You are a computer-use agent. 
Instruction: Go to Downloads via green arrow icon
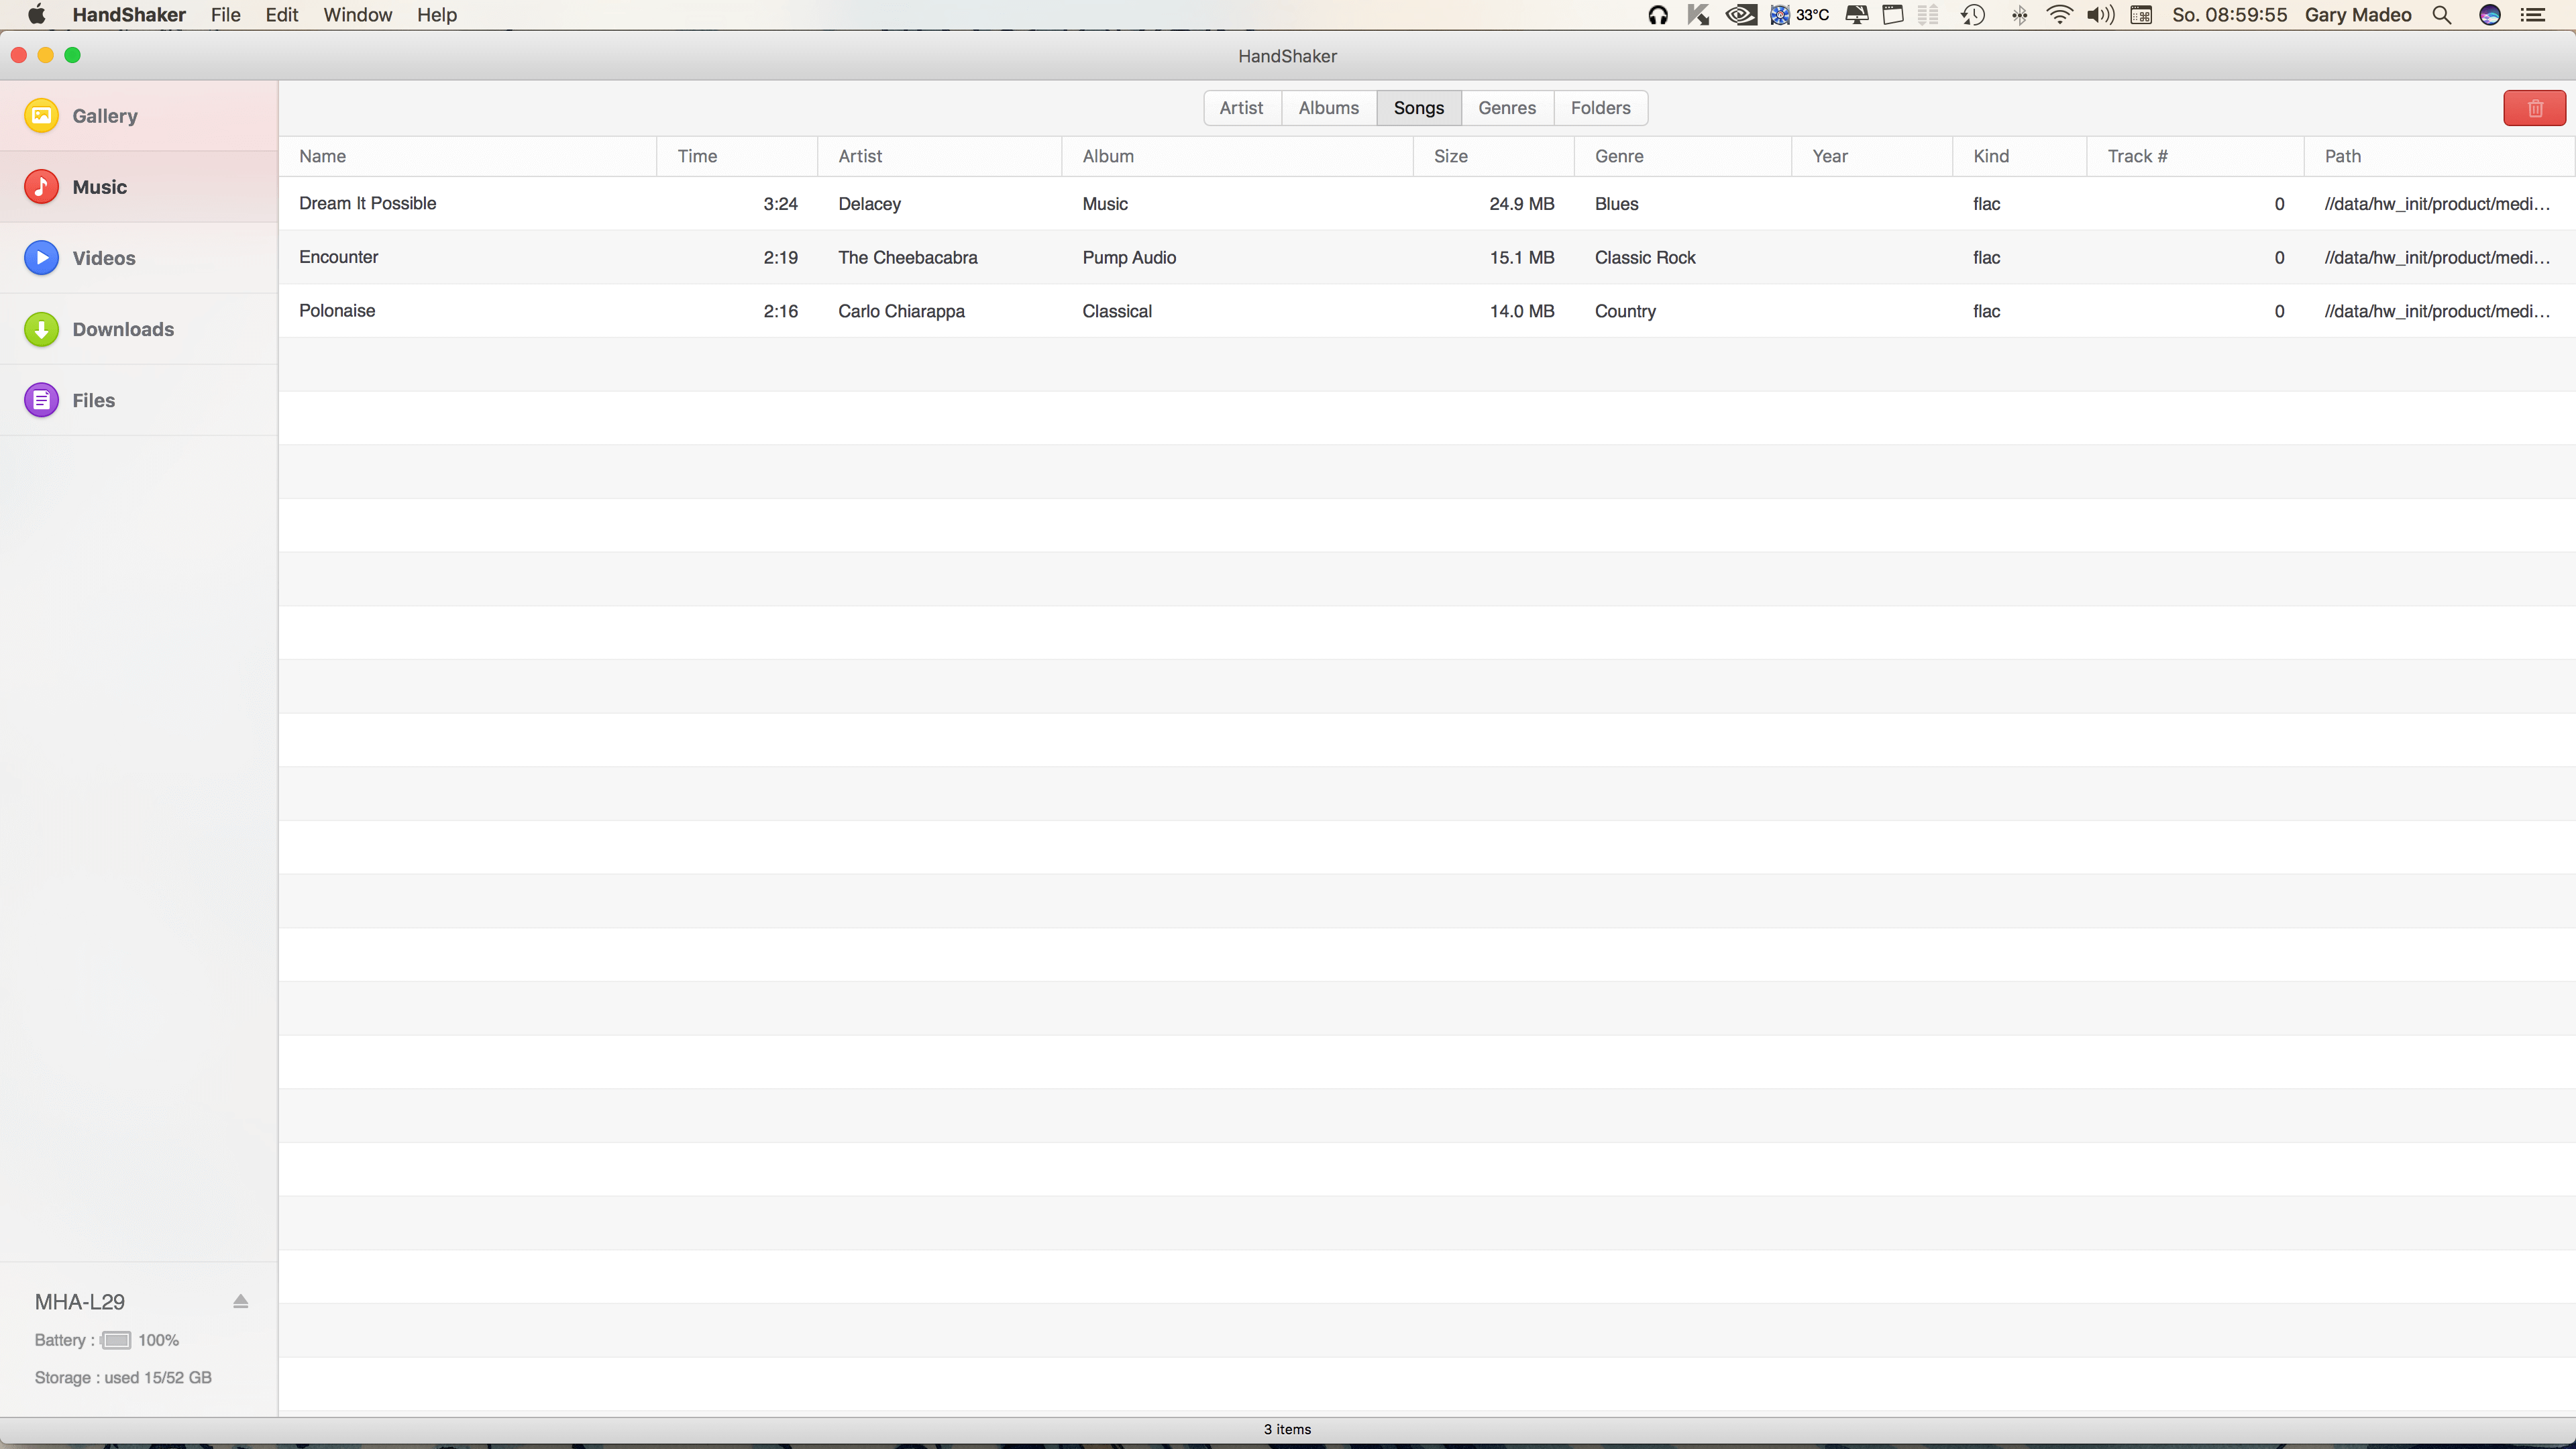pyautogui.click(x=41, y=328)
